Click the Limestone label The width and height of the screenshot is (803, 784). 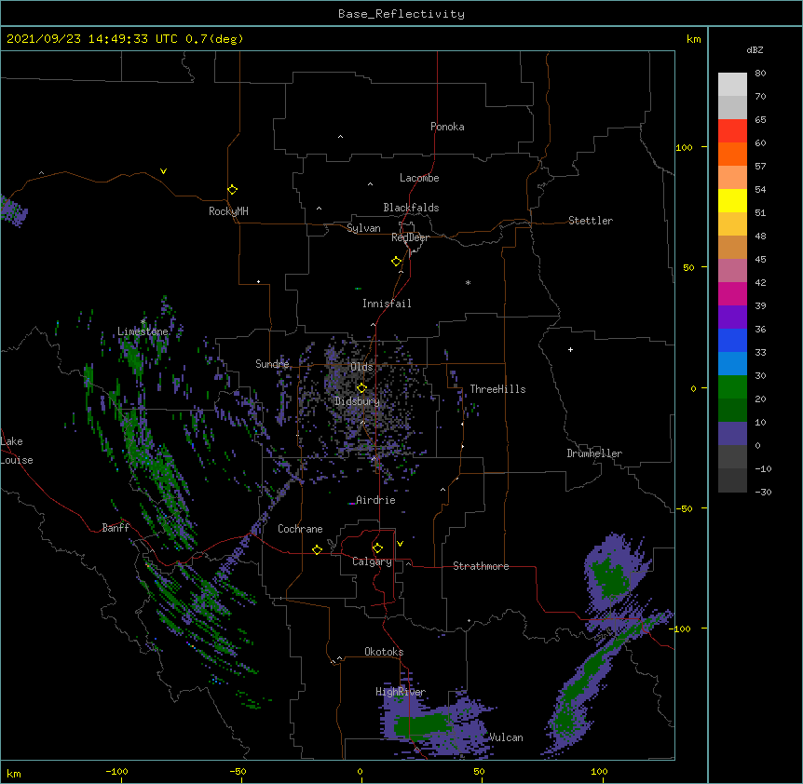coord(143,331)
